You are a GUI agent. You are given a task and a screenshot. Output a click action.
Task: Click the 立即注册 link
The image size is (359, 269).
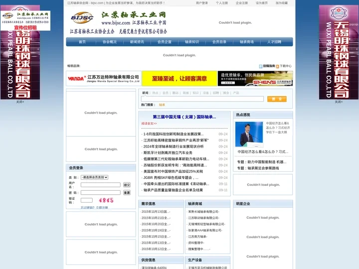click(x=102, y=207)
